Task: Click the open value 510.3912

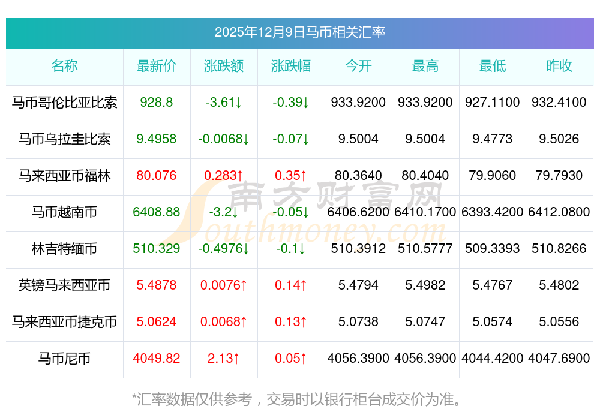Action: pos(358,249)
